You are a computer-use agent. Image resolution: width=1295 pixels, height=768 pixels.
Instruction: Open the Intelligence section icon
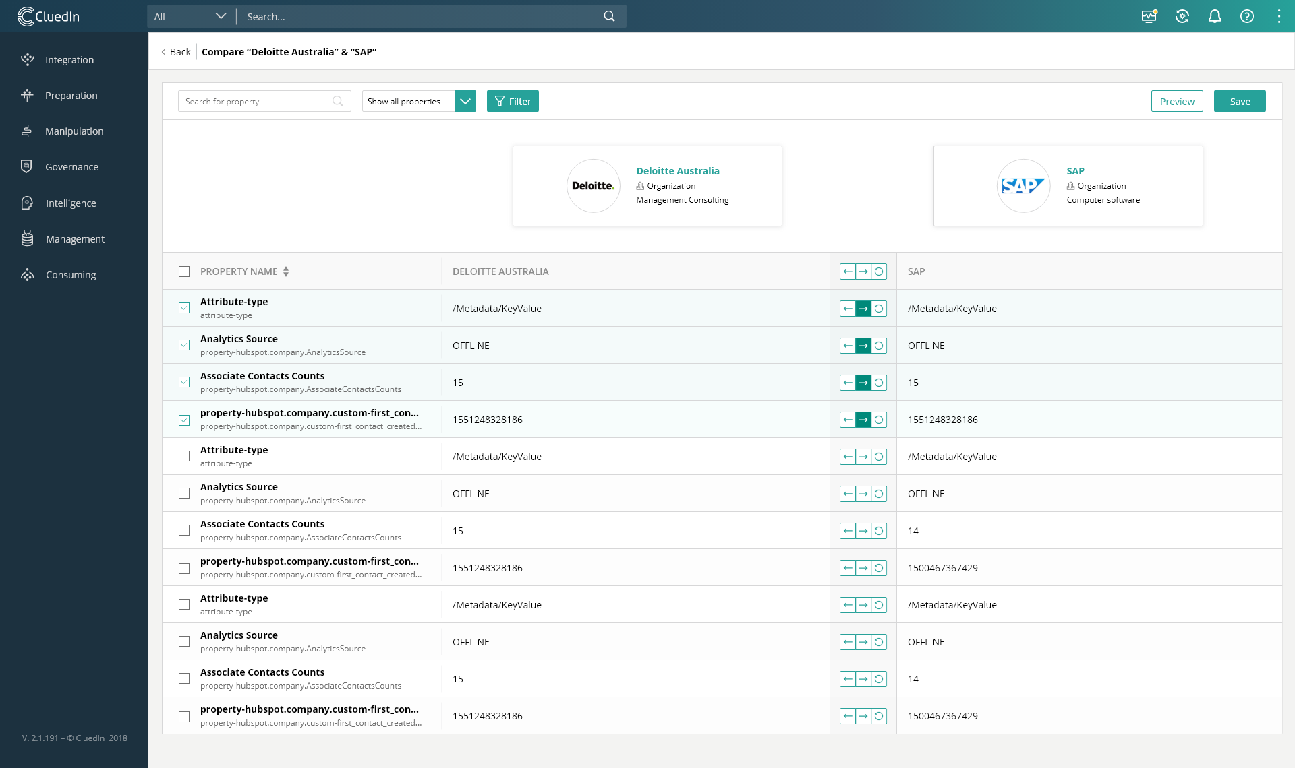pyautogui.click(x=27, y=203)
